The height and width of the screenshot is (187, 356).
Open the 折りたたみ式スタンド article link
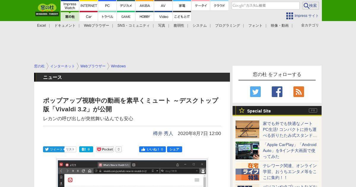click(x=290, y=129)
